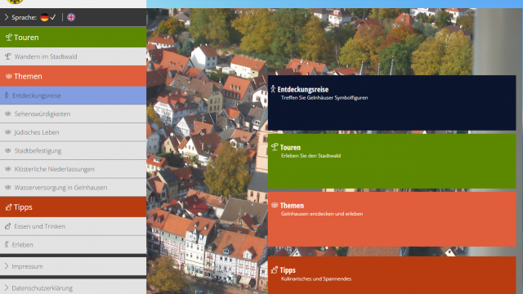Click the walking figure icon in Entdeckungsreise tile
This screenshot has width=523, height=294.
pyautogui.click(x=273, y=89)
